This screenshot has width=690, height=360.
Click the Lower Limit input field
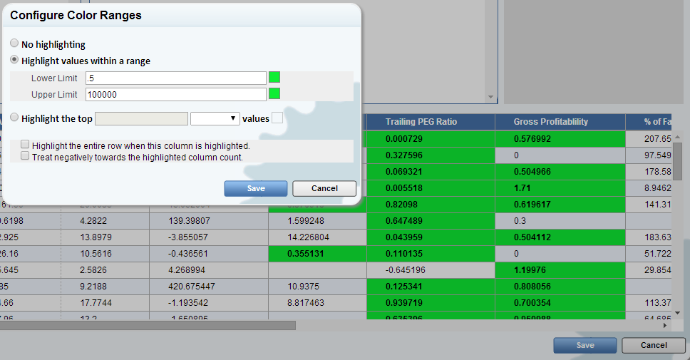click(x=175, y=78)
